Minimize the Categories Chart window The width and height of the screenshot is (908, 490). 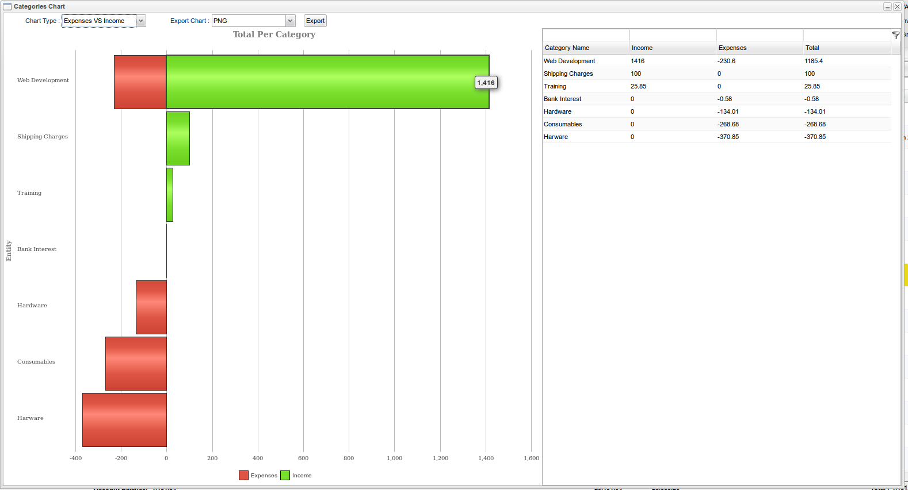pyautogui.click(x=887, y=6)
